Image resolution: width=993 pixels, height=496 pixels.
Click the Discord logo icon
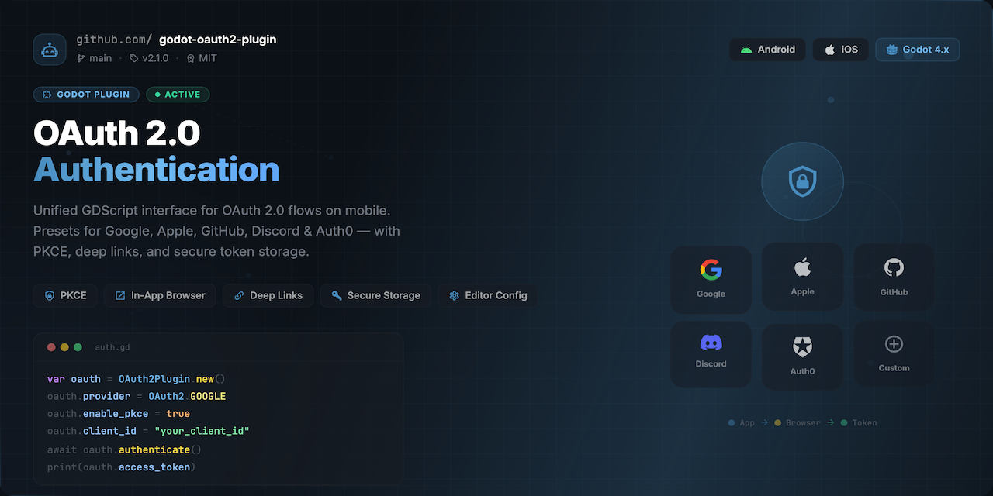[x=711, y=342]
